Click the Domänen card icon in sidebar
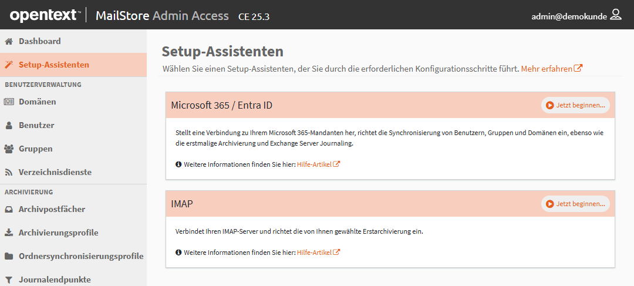 pyautogui.click(x=8, y=102)
